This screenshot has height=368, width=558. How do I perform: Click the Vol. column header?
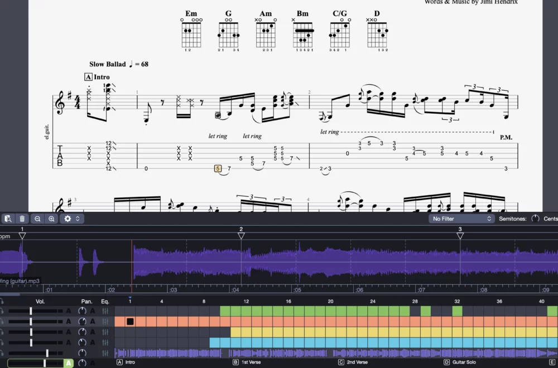pyautogui.click(x=40, y=302)
